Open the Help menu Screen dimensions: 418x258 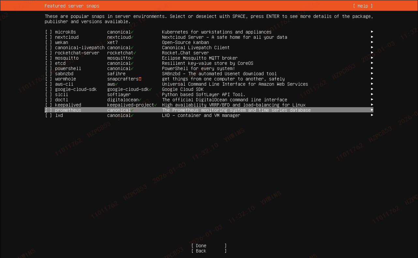363,6
